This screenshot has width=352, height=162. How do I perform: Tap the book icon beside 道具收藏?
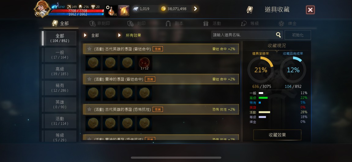[x=250, y=10]
